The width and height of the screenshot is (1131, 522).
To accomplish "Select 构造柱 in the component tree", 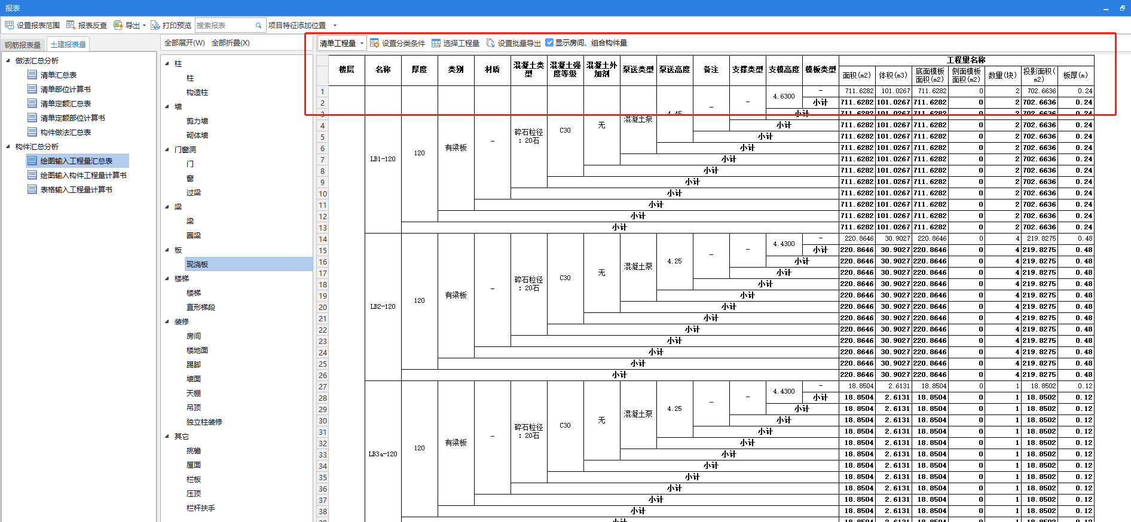I will point(197,92).
